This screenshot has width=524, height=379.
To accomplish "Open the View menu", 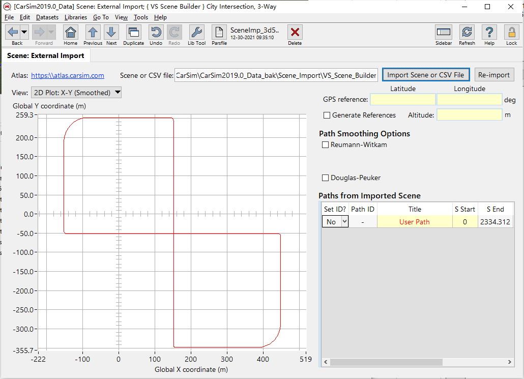I will click(121, 17).
